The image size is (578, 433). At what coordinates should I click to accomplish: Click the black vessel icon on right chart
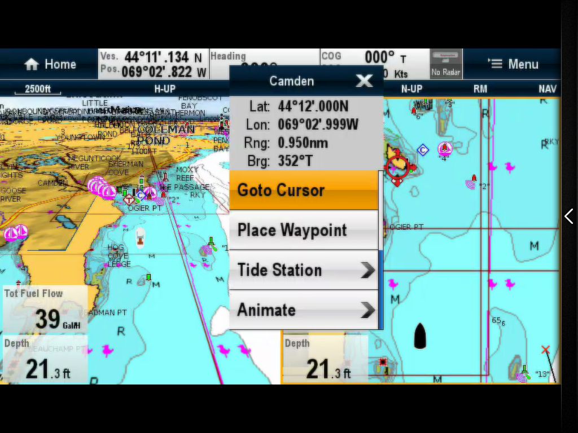420,336
